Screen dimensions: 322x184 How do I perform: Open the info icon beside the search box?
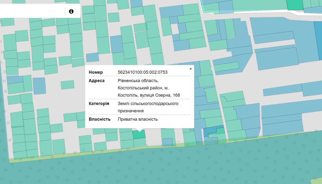71,11
